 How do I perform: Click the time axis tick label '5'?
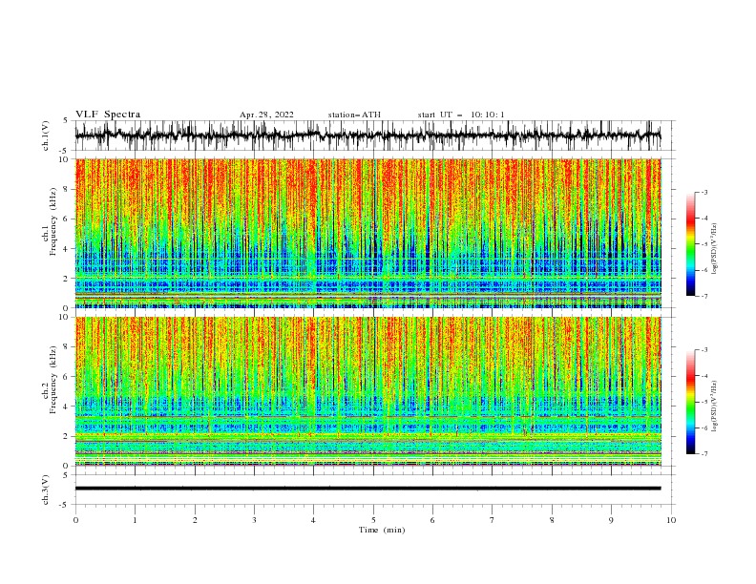(x=373, y=520)
